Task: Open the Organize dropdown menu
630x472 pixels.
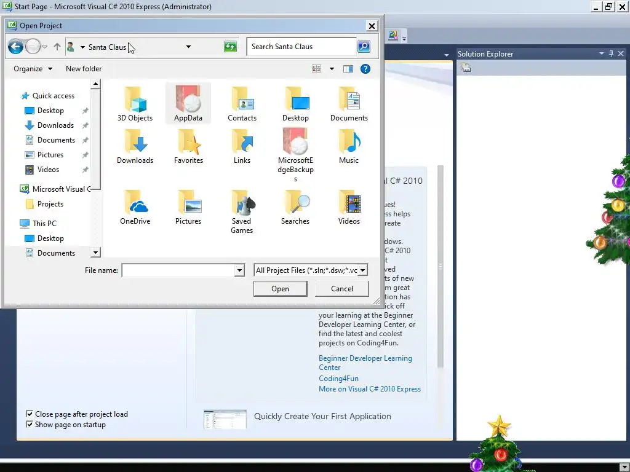Action: tap(33, 69)
